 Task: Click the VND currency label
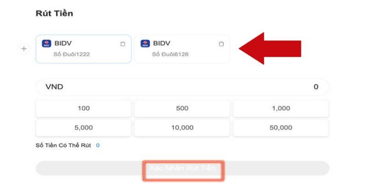point(54,87)
